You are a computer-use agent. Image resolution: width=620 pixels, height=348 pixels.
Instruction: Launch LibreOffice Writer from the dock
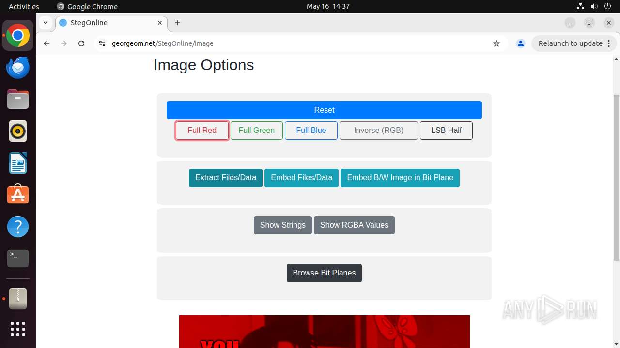pos(18,163)
